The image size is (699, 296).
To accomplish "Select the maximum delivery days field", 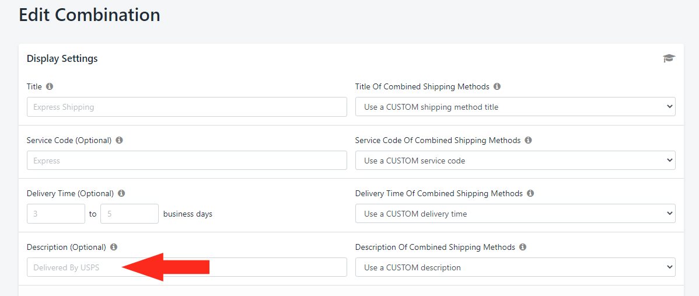I will (x=130, y=214).
